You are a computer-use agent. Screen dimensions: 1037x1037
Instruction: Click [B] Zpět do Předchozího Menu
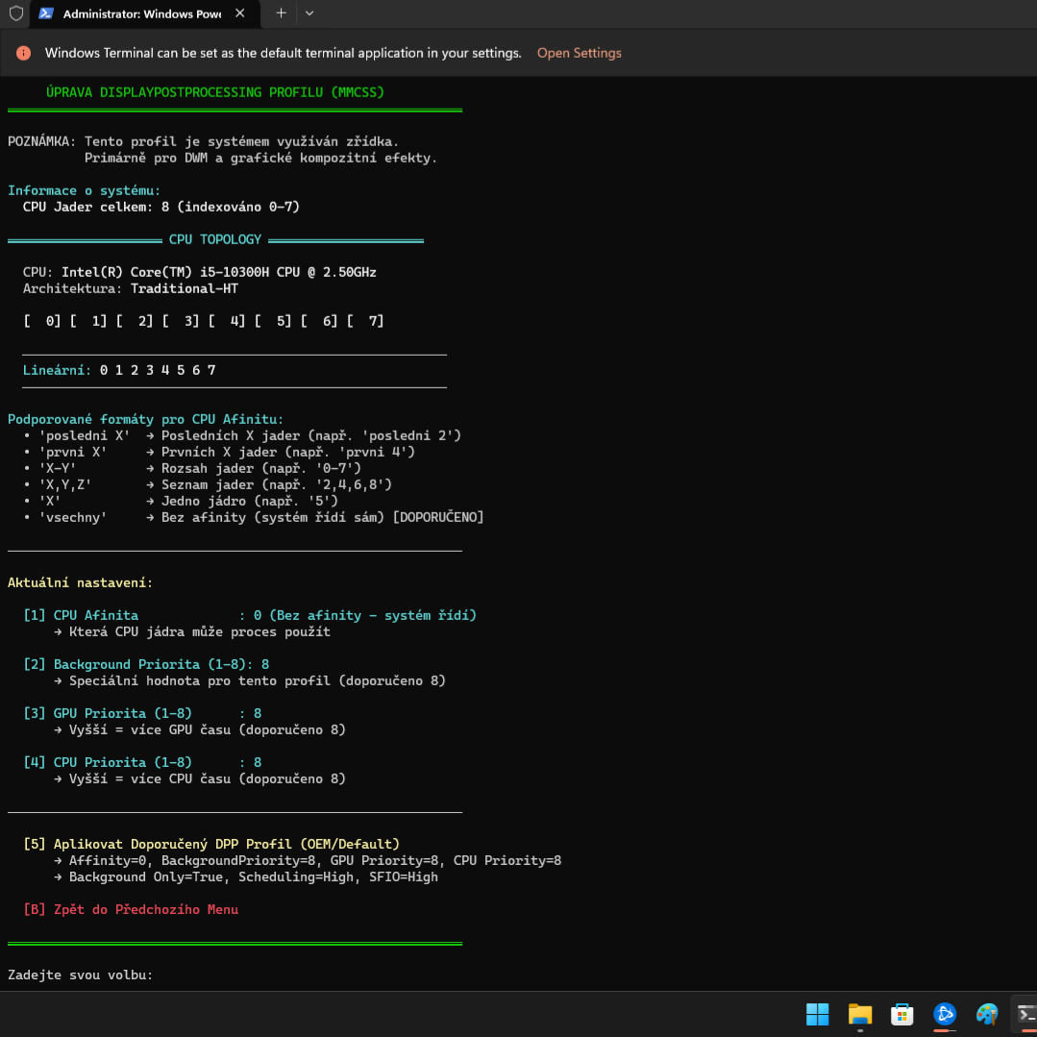131,909
